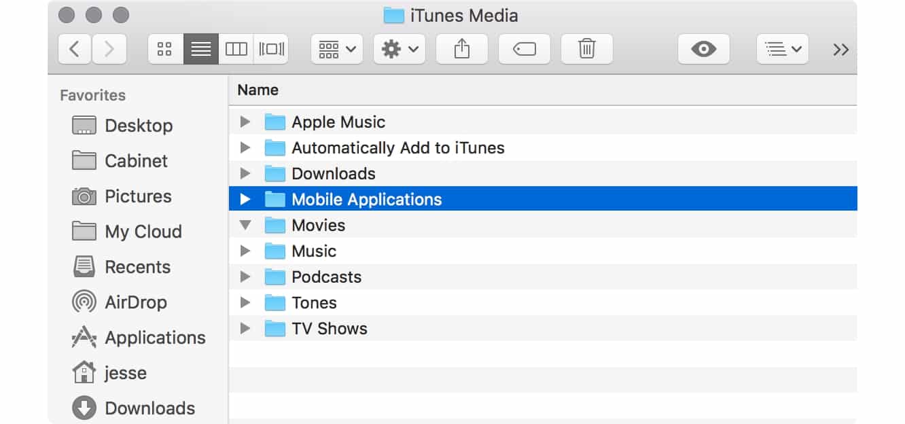Open AirDrop from Favorites sidebar label
This screenshot has height=424, width=905.
[136, 302]
